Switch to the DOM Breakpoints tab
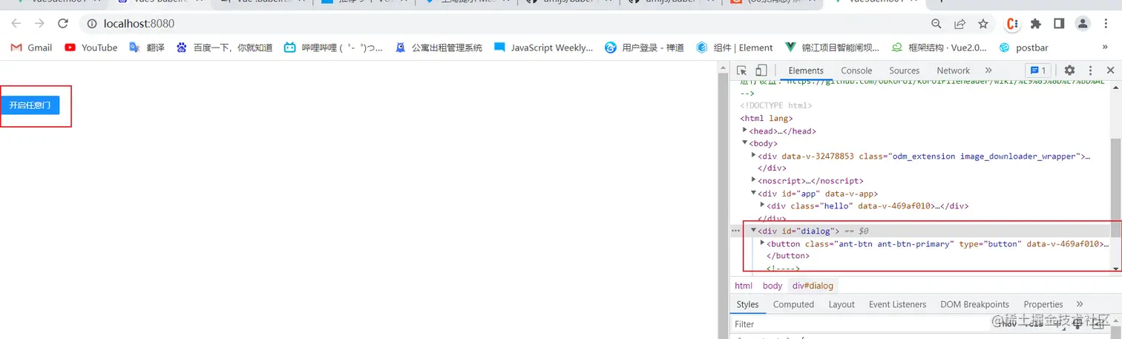This screenshot has width=1122, height=339. click(974, 304)
